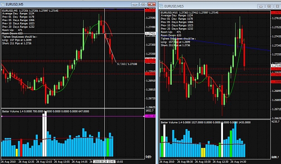Image resolution: width=281 pixels, height=164 pixels.
Task: Click the 1.26715 price label on M15 scale
Action: click(277, 109)
